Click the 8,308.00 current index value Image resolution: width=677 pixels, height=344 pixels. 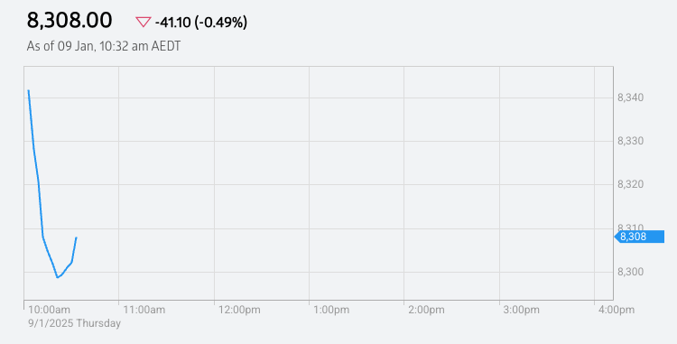tap(70, 20)
